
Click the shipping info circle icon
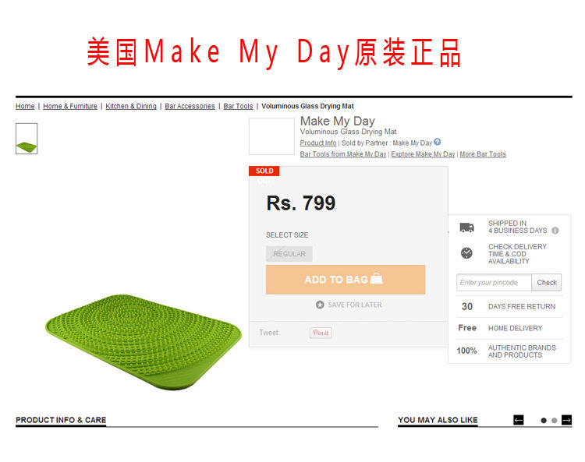[x=555, y=231]
